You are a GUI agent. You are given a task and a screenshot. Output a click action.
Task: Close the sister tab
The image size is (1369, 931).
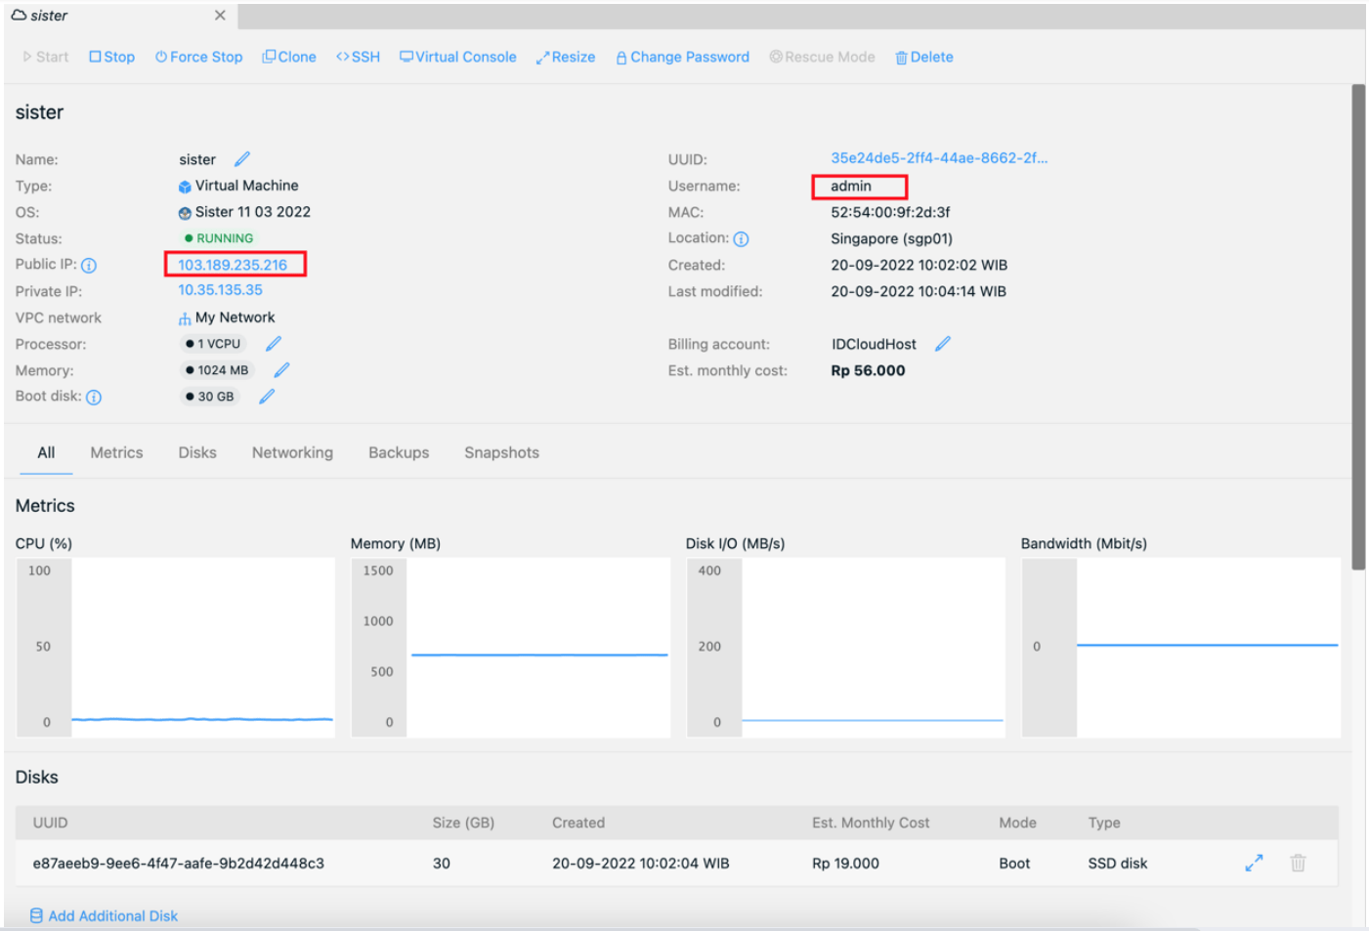coord(220,16)
